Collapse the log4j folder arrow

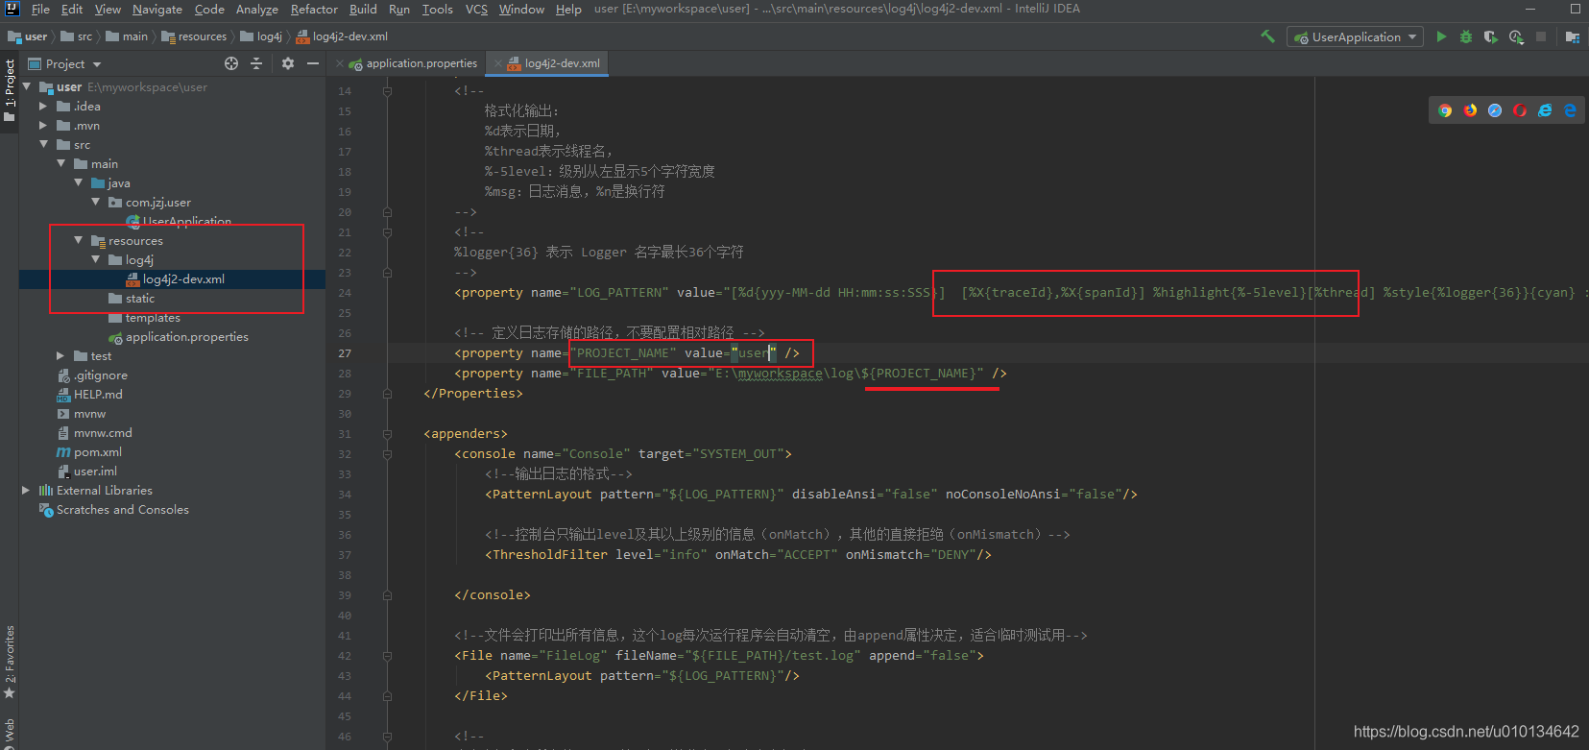click(96, 259)
